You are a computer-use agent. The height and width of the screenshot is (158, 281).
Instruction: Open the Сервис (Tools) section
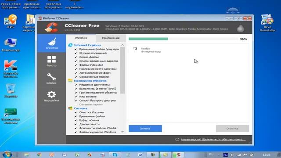point(52,79)
